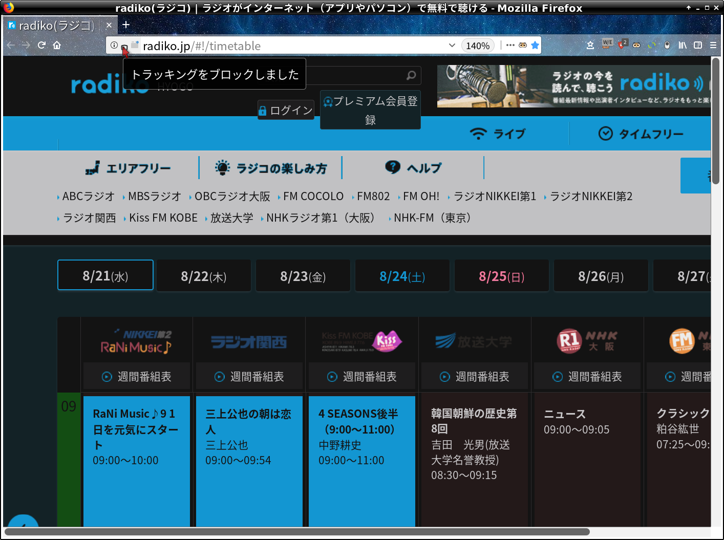Select the 8/21(水) date tab
This screenshot has height=540, width=724.
click(x=105, y=275)
